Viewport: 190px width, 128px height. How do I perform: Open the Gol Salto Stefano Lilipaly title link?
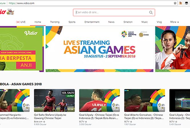[x=50, y=116]
